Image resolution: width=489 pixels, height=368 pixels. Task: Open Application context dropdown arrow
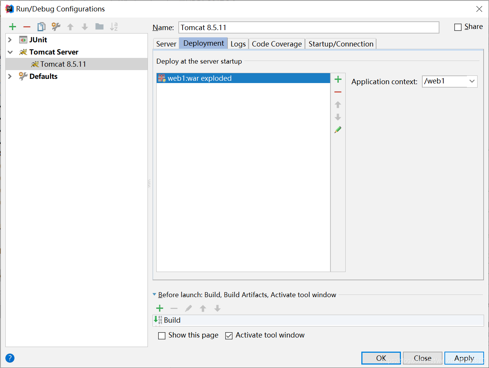pyautogui.click(x=472, y=81)
